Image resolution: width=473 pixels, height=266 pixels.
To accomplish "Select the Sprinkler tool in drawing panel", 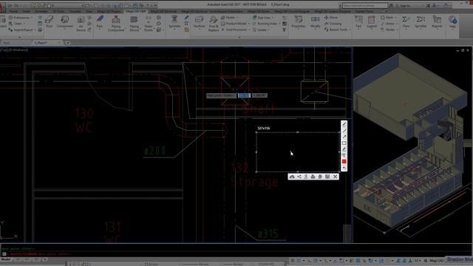I will (x=174, y=21).
